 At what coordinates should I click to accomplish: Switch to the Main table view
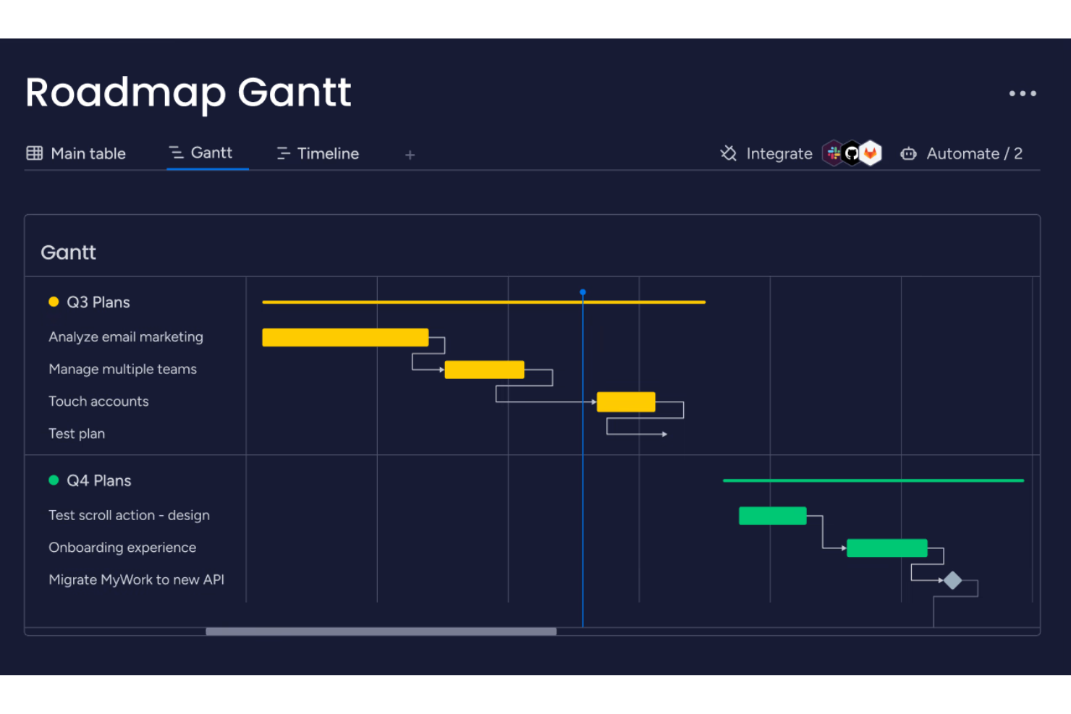[76, 153]
